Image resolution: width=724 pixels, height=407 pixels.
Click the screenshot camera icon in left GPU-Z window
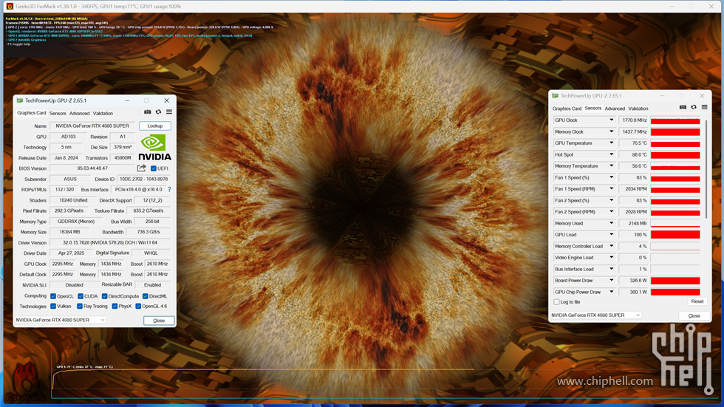(x=147, y=112)
